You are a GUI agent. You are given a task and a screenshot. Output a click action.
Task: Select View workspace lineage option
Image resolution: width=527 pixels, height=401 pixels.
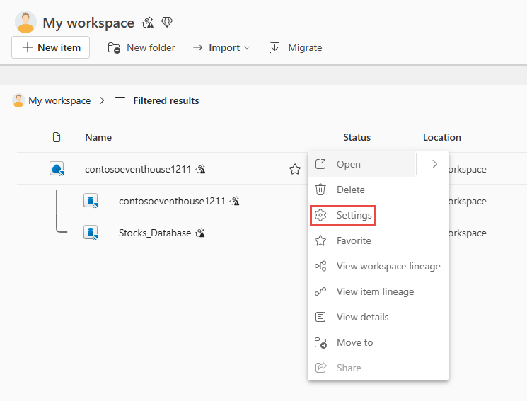coord(388,266)
